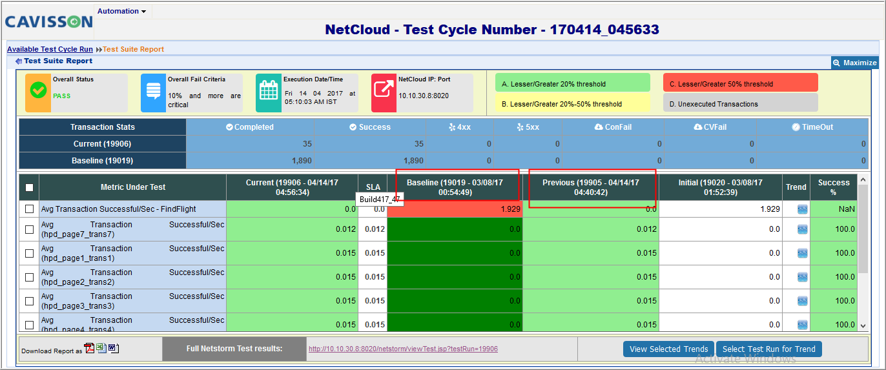
Task: Check the FindFlight transaction row checkbox
Action: click(x=29, y=209)
